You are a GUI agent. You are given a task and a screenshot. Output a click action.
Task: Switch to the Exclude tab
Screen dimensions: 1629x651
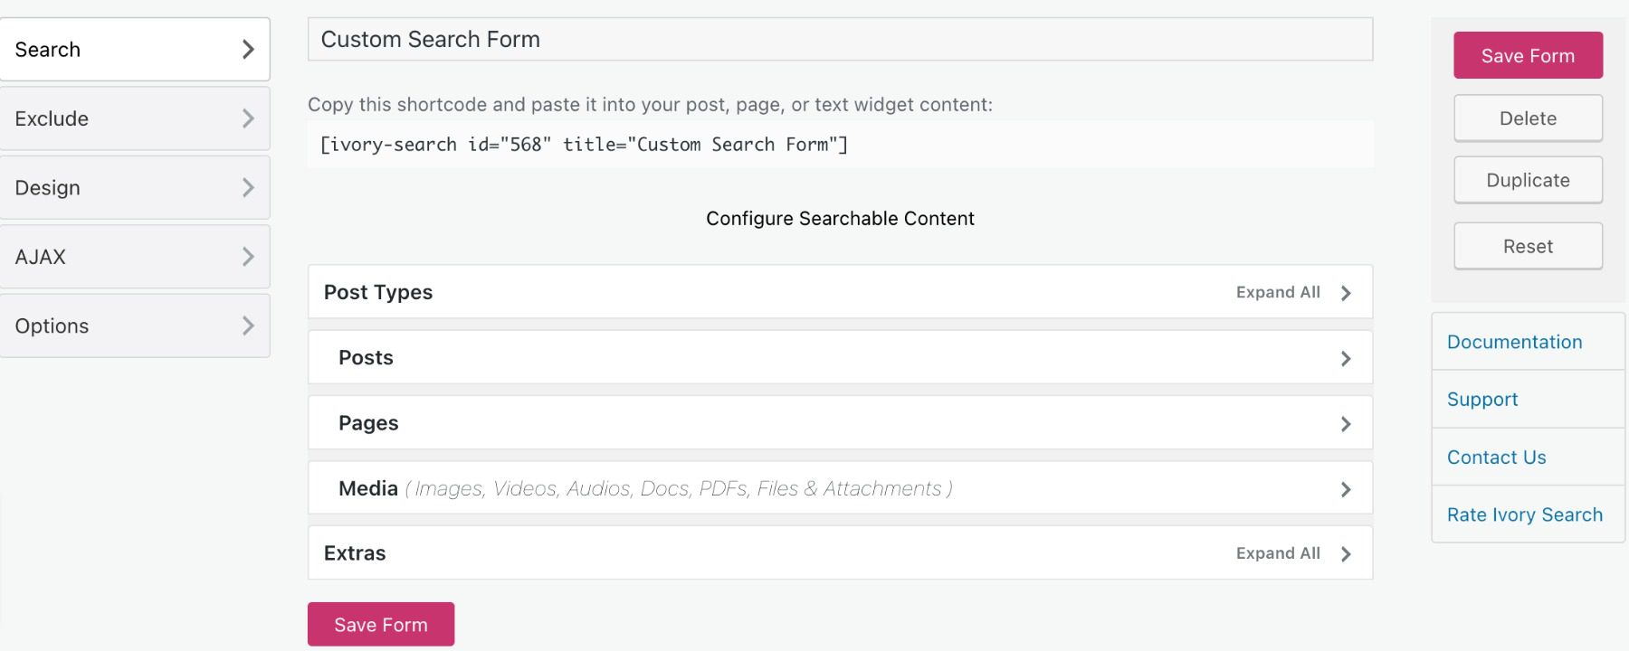point(52,118)
